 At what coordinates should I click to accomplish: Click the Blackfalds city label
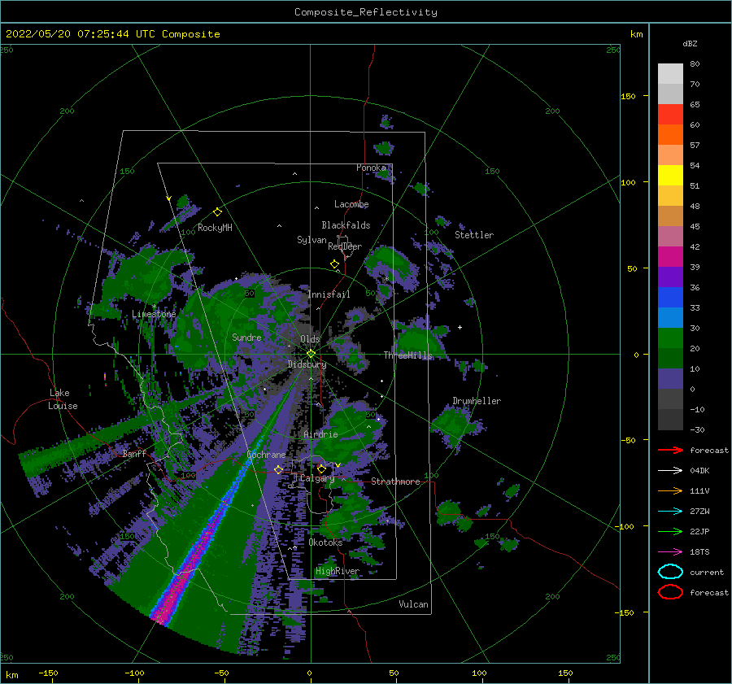[x=346, y=225]
